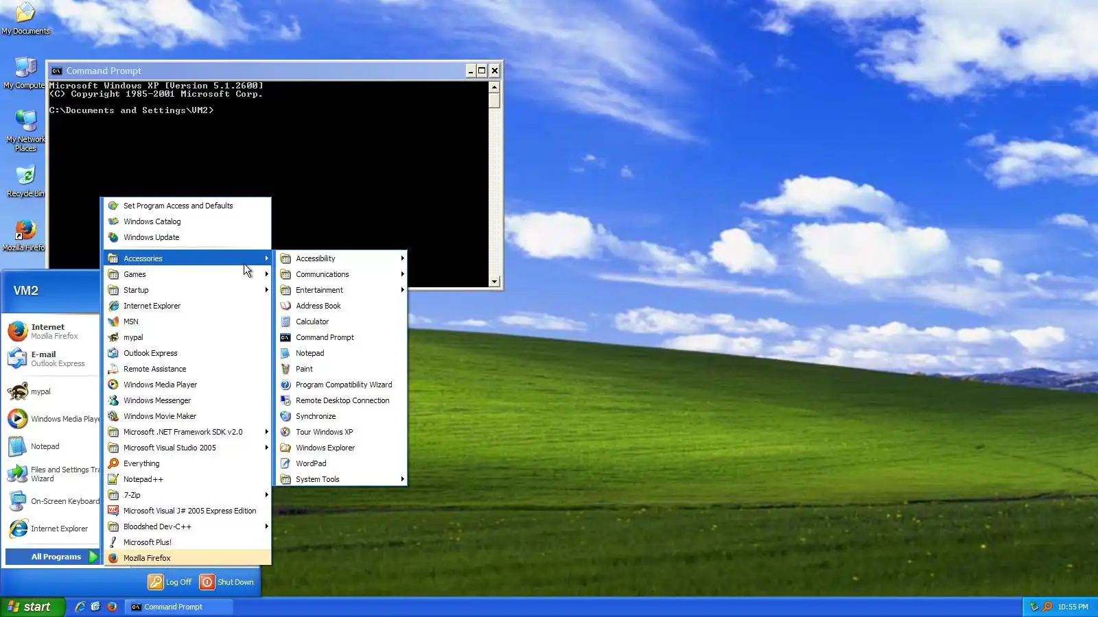This screenshot has width=1098, height=617.
Task: Click the All Programs button
Action: click(52, 557)
